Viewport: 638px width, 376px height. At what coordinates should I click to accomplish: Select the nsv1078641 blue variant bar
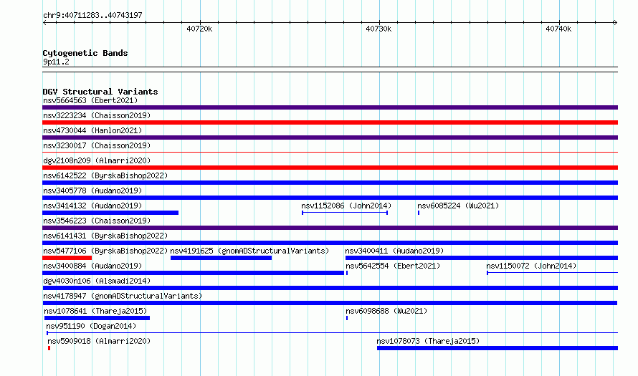(97, 318)
